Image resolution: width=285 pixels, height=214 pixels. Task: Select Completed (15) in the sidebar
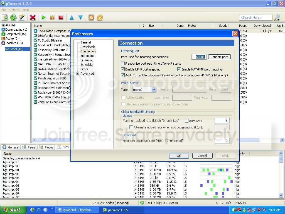[x=14, y=34]
